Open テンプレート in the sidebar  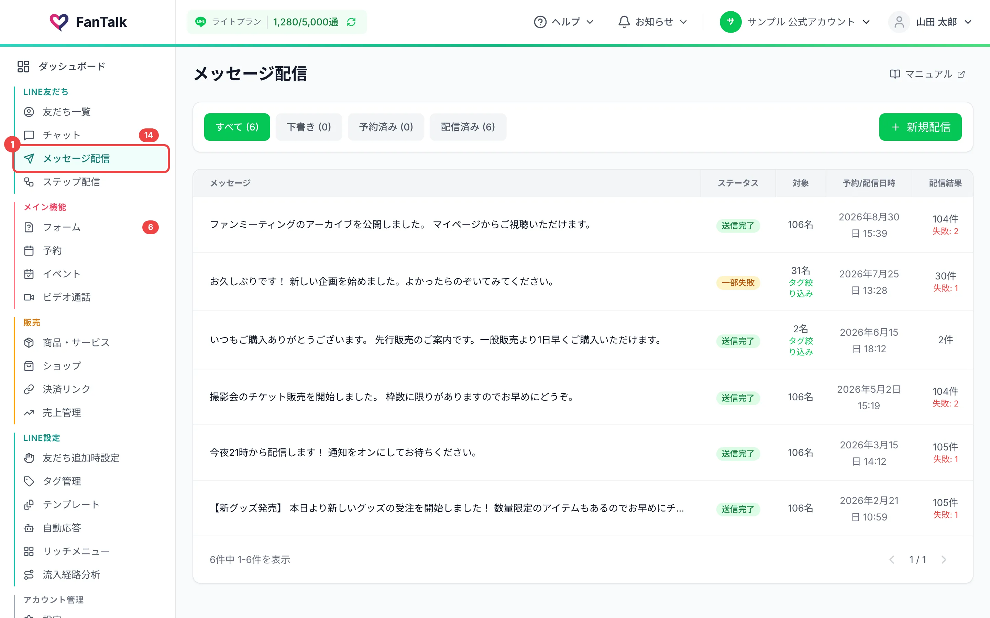(x=92, y=504)
